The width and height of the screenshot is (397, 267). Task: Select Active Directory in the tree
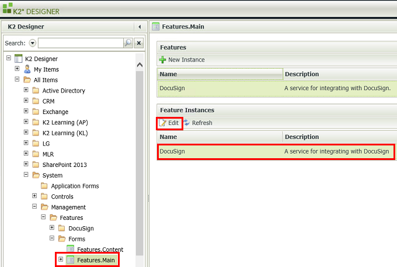[64, 91]
